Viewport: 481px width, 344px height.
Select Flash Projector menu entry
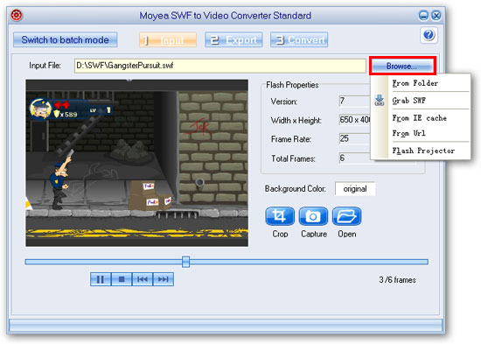tap(421, 151)
